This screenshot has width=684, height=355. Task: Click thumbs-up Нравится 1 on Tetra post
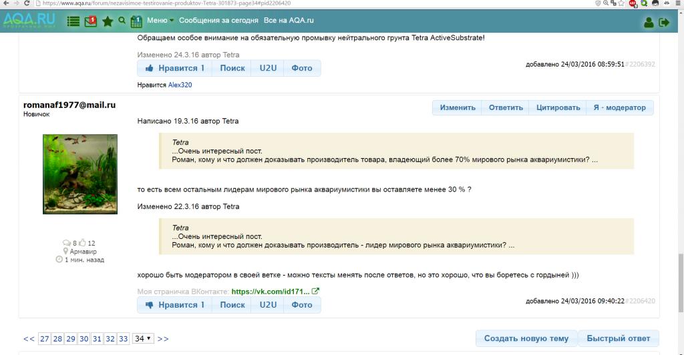point(174,68)
